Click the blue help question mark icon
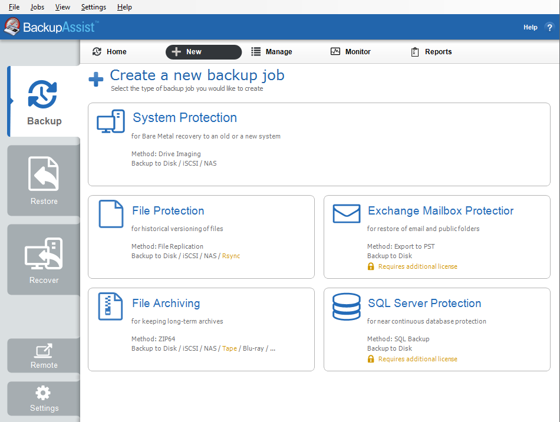Image resolution: width=560 pixels, height=422 pixels. coord(549,27)
